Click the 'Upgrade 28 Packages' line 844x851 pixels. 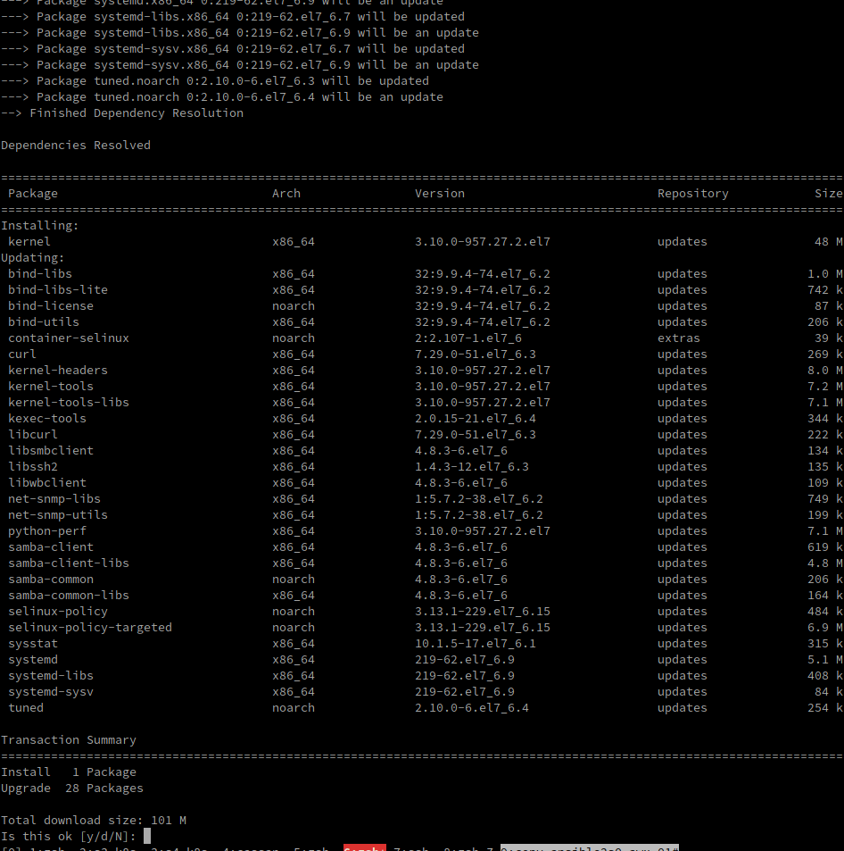[72, 788]
